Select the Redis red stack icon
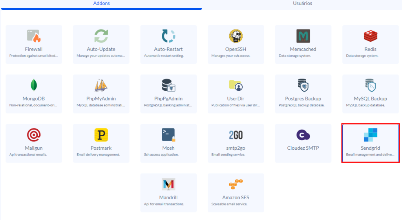402x220 pixels. (x=370, y=36)
